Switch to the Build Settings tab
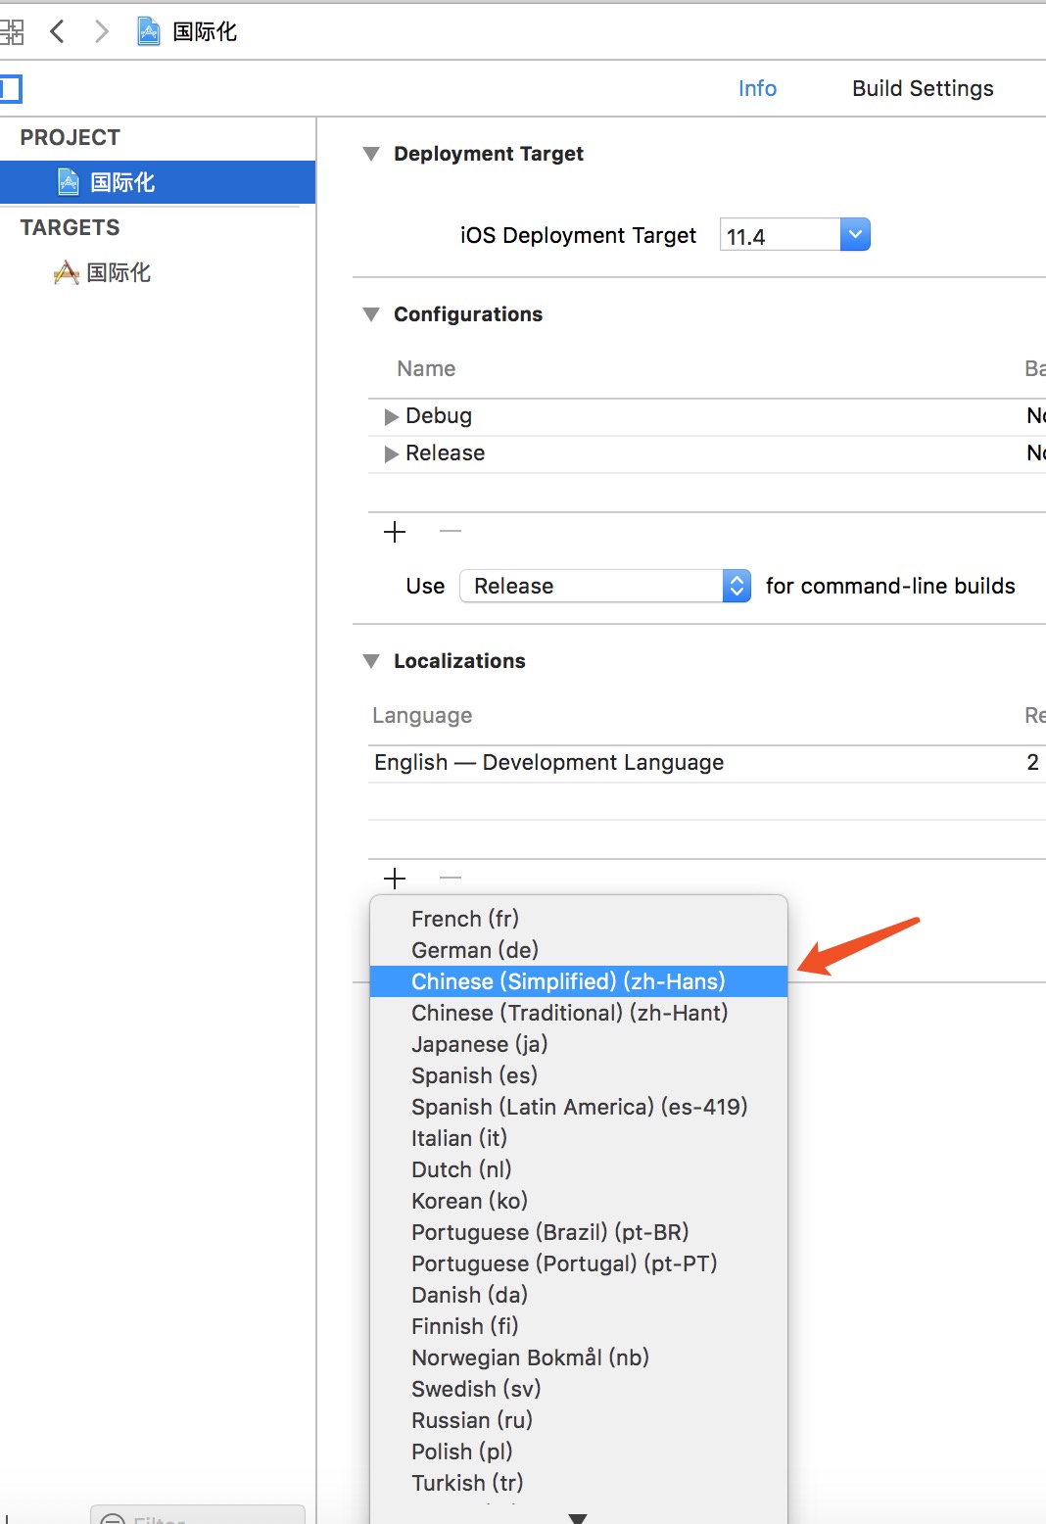The height and width of the screenshot is (1524, 1046). [x=923, y=89]
